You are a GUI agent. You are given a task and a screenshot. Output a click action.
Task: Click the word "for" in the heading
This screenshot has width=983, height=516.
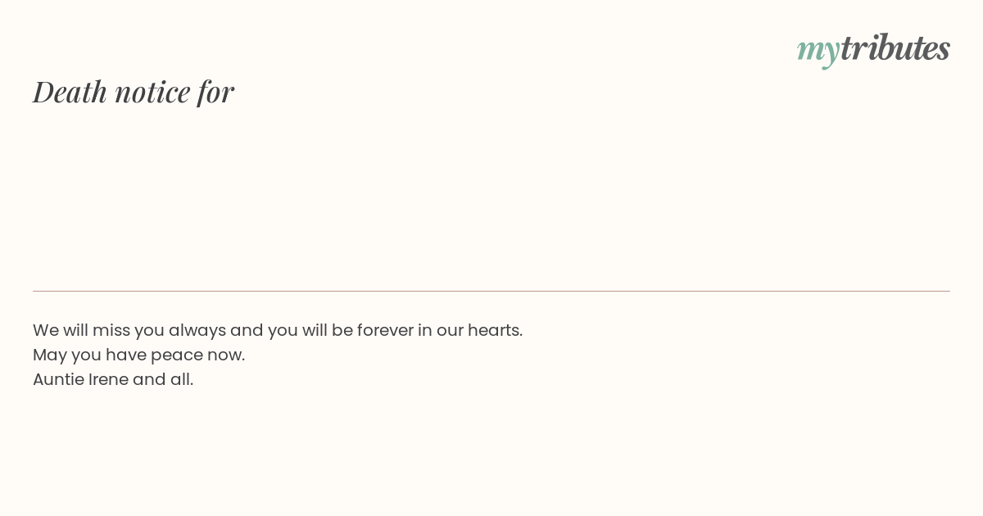click(x=215, y=92)
